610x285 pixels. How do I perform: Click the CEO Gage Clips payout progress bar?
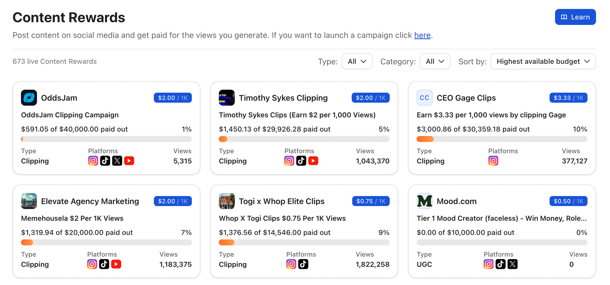point(502,139)
